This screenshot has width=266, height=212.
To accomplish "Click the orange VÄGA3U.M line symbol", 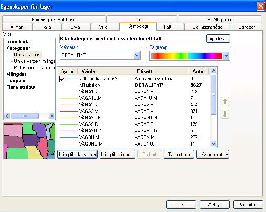I will pyautogui.click(x=69, y=118).
